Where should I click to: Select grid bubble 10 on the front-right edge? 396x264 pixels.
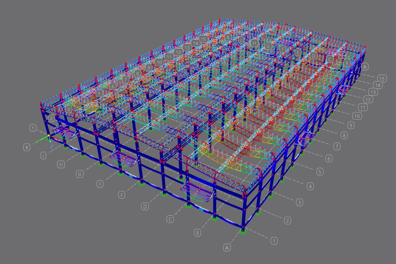coord(357,116)
